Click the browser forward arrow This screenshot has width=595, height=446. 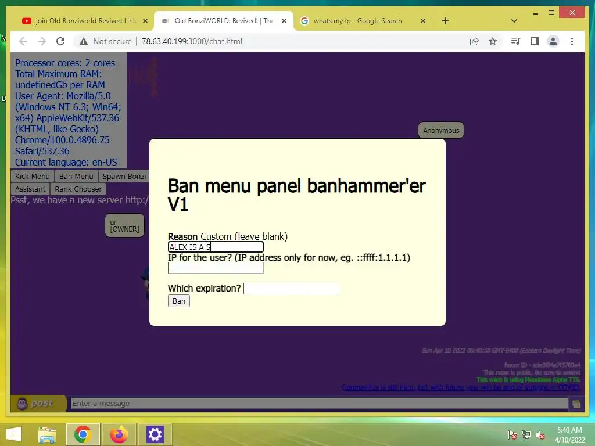pos(42,41)
